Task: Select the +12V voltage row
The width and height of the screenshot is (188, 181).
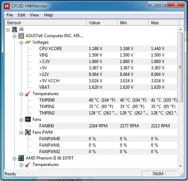Action: pos(108,74)
